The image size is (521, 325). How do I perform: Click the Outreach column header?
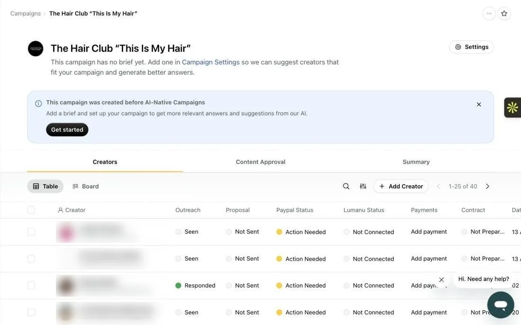(188, 210)
